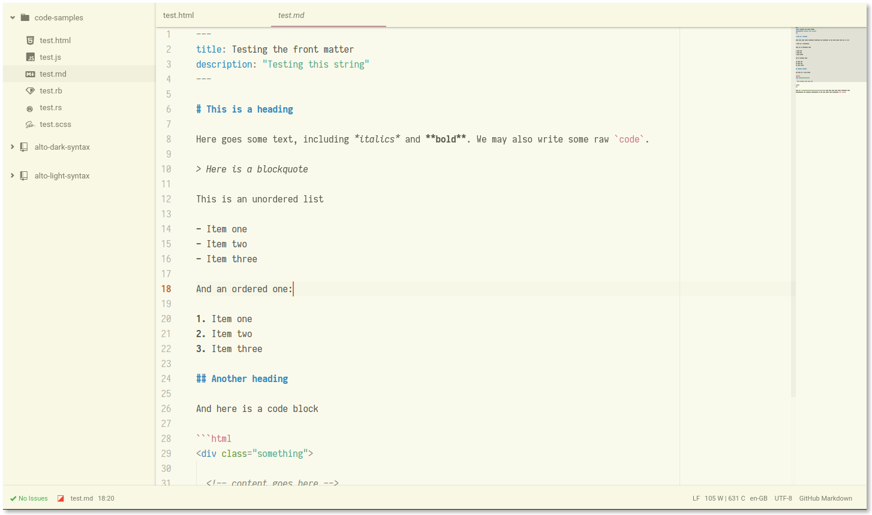
Task: Click line number 18 in gutter
Action: pos(166,289)
